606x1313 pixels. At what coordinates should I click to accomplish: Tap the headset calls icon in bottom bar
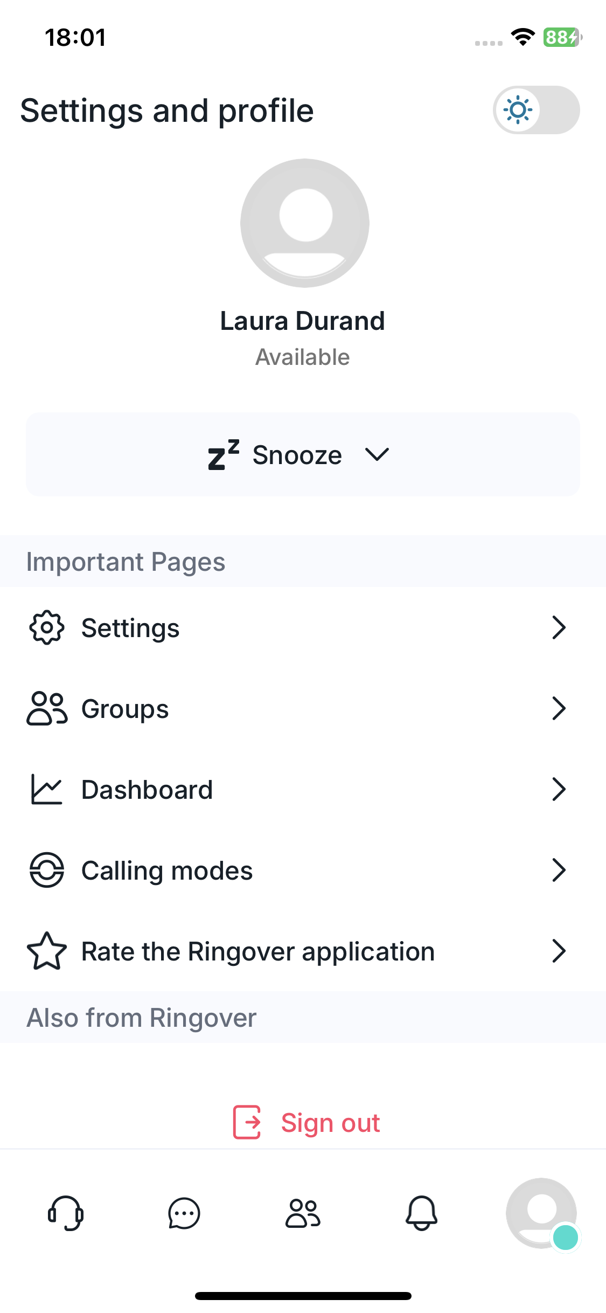(65, 1213)
